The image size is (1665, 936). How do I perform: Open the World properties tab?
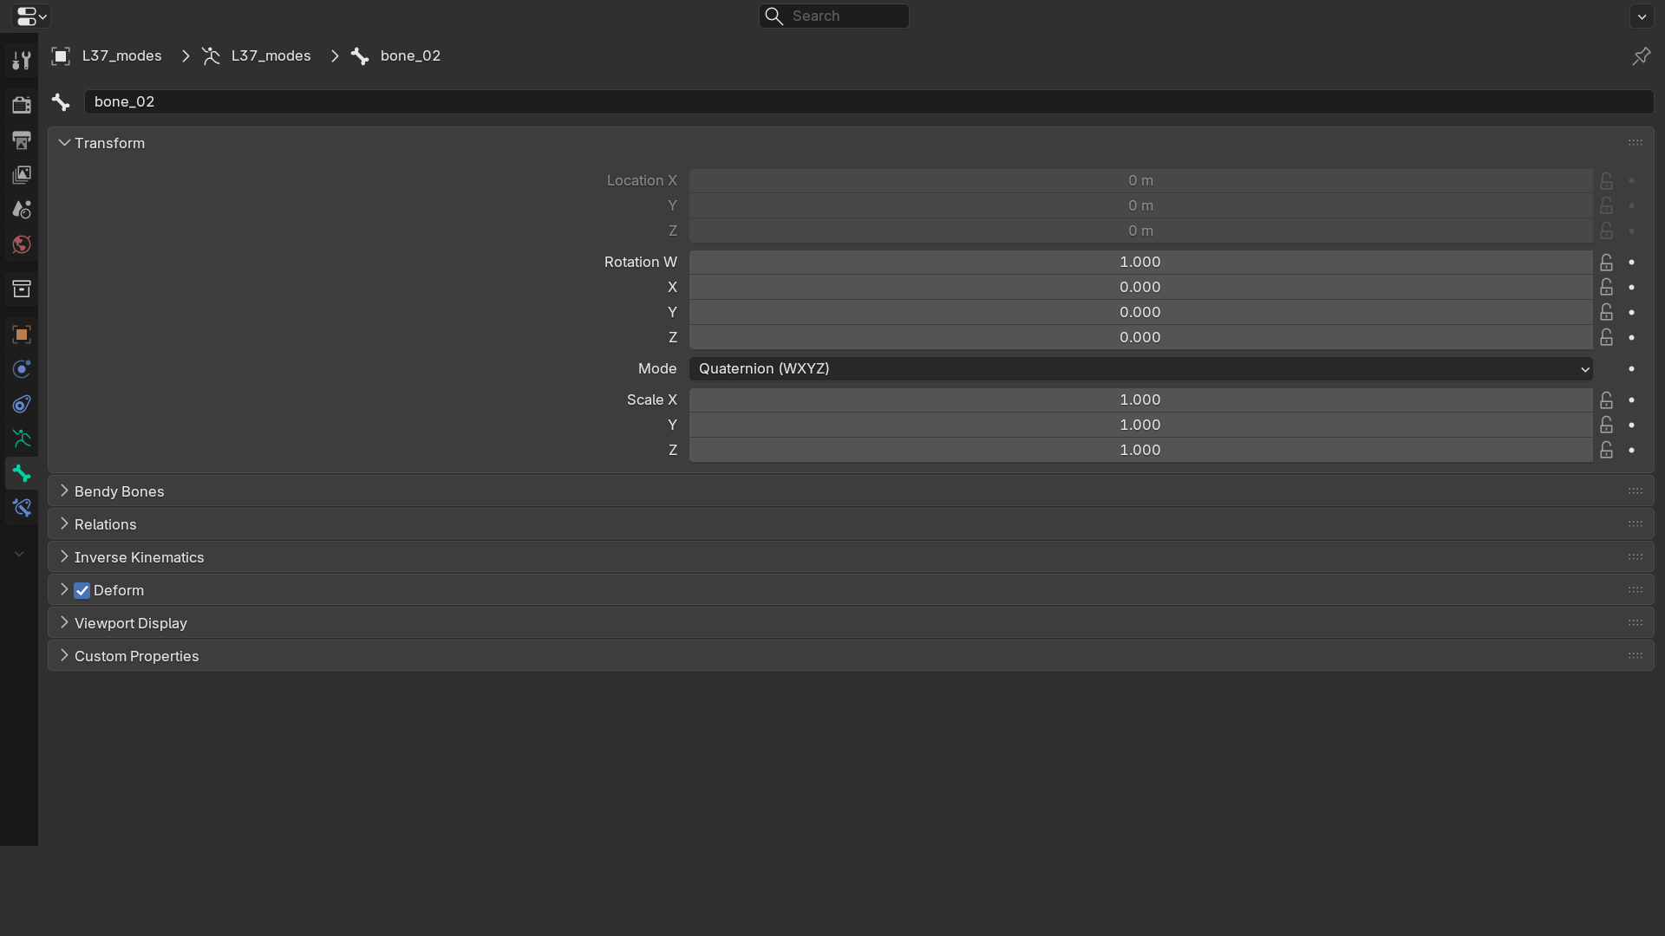pyautogui.click(x=21, y=244)
